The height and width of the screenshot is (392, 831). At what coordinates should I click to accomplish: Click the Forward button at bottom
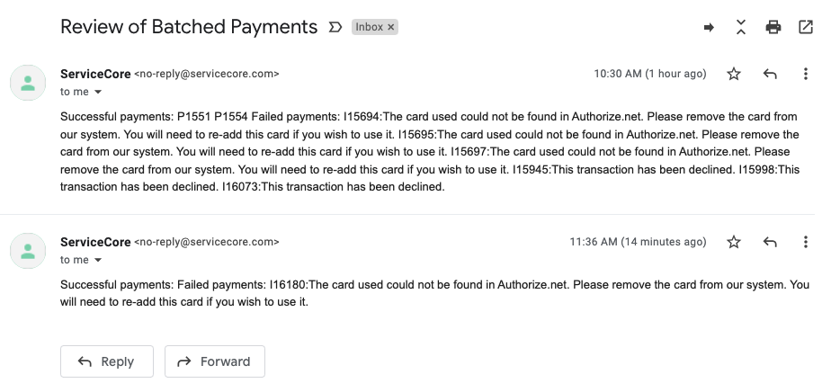[215, 361]
